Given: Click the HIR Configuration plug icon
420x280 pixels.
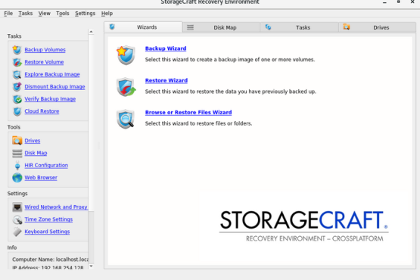Looking at the screenshot, I should coord(17,166).
